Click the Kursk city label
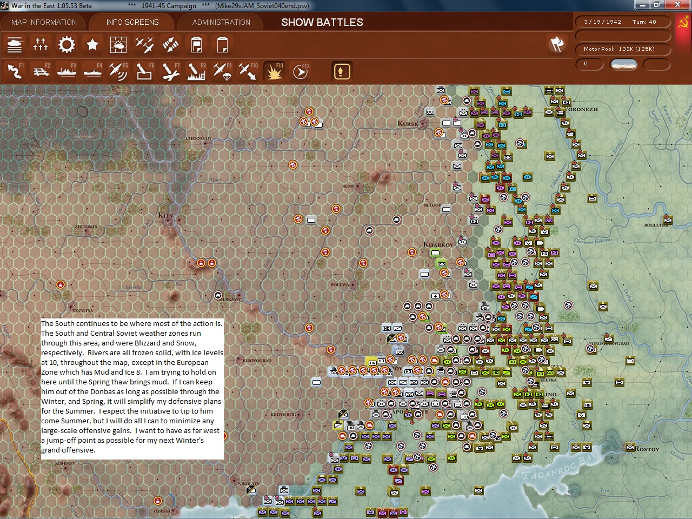Viewport: 692px width, 519px height. click(x=408, y=123)
